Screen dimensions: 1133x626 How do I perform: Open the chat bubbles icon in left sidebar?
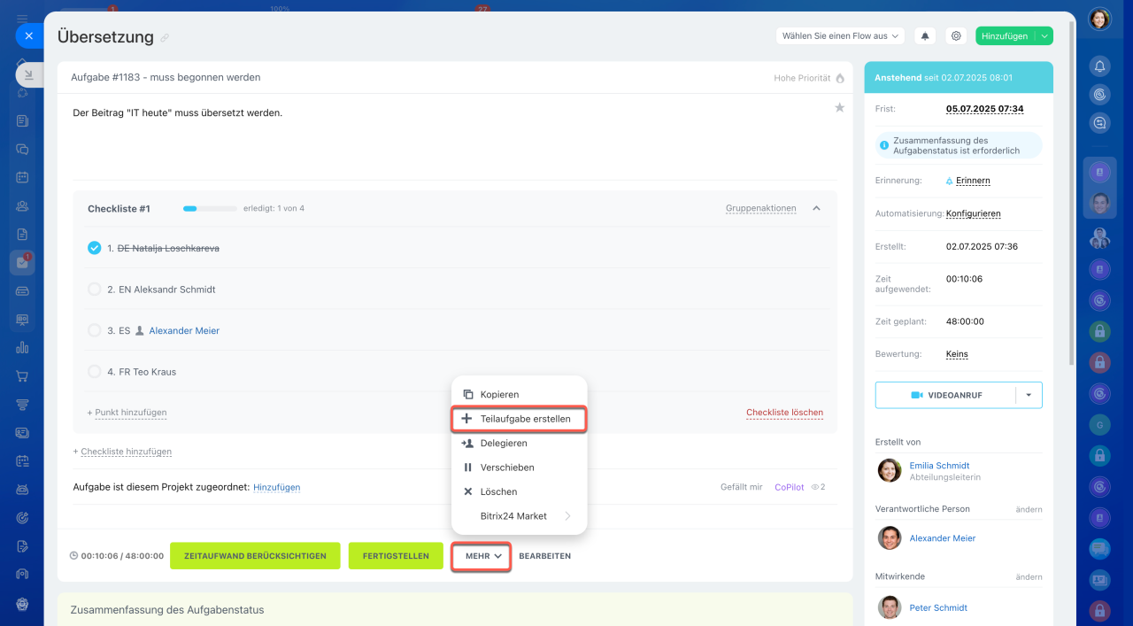22,149
